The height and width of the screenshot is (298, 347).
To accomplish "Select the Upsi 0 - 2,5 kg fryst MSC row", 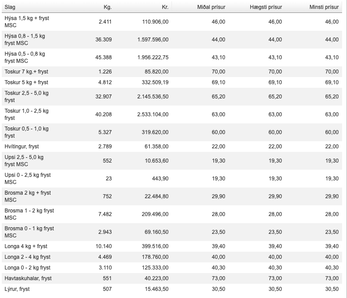I will (x=28, y=179).
